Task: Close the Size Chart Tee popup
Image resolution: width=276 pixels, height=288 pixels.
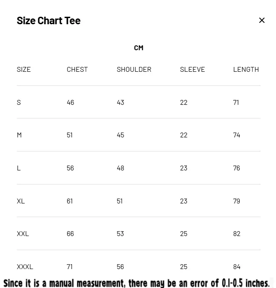Action: [262, 20]
